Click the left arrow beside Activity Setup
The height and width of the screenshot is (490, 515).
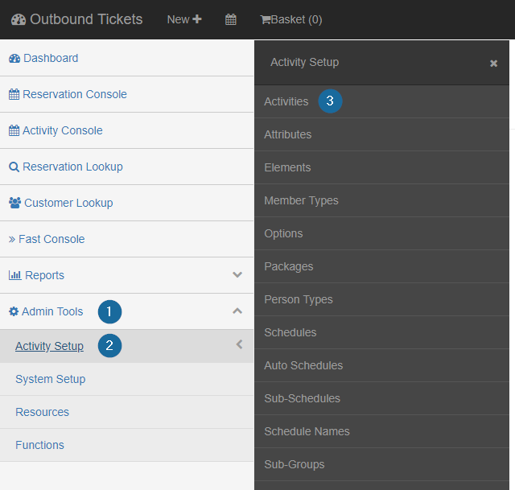tap(240, 344)
